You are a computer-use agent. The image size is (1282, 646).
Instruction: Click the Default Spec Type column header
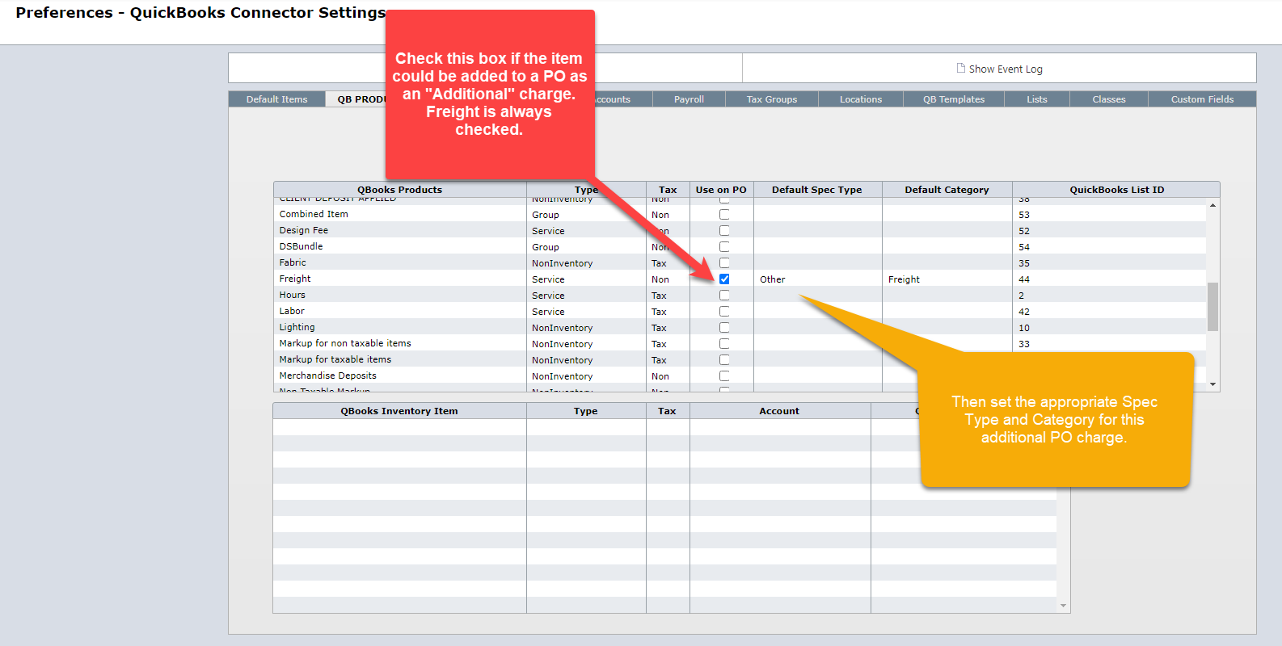817,190
